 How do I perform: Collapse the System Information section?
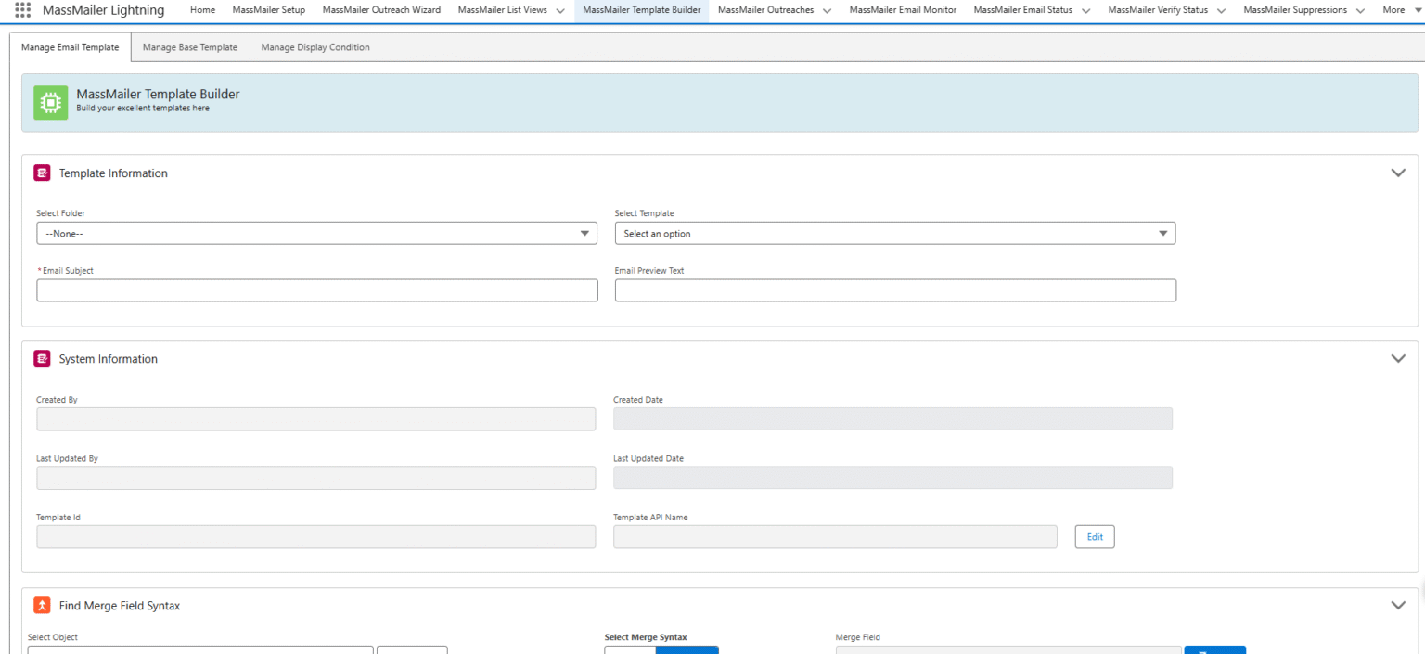click(x=1398, y=358)
